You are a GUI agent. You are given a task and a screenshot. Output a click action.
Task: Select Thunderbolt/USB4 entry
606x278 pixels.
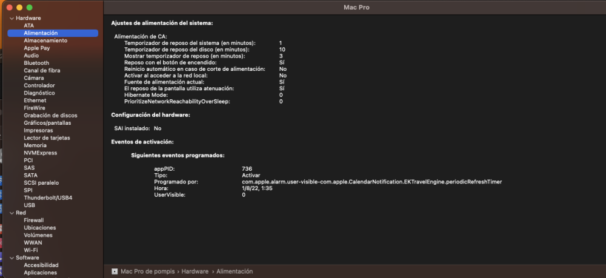[x=48, y=197]
